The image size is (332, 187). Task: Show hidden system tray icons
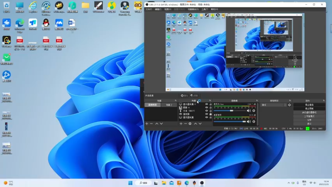coord(288,183)
